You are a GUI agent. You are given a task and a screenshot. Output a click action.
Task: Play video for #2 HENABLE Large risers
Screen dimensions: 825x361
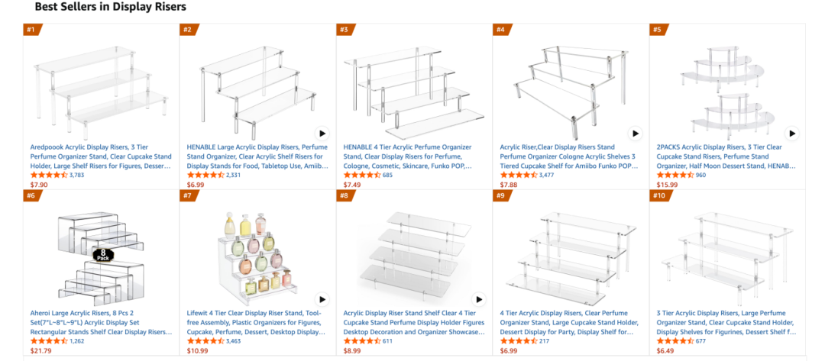[322, 134]
